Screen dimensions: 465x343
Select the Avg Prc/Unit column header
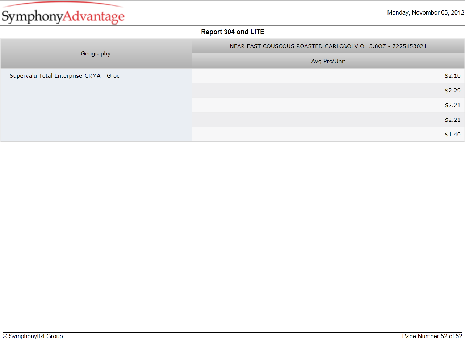pos(328,61)
